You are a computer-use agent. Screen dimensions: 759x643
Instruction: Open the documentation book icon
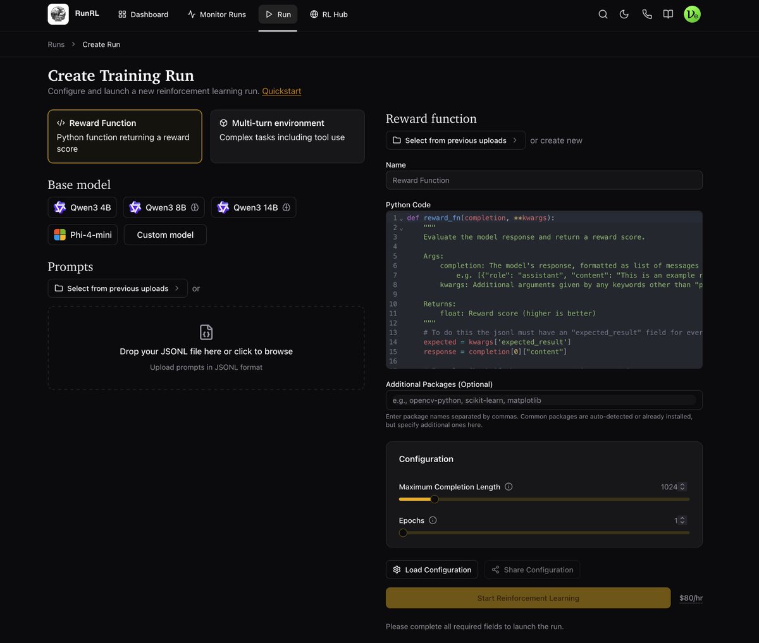[x=668, y=14]
